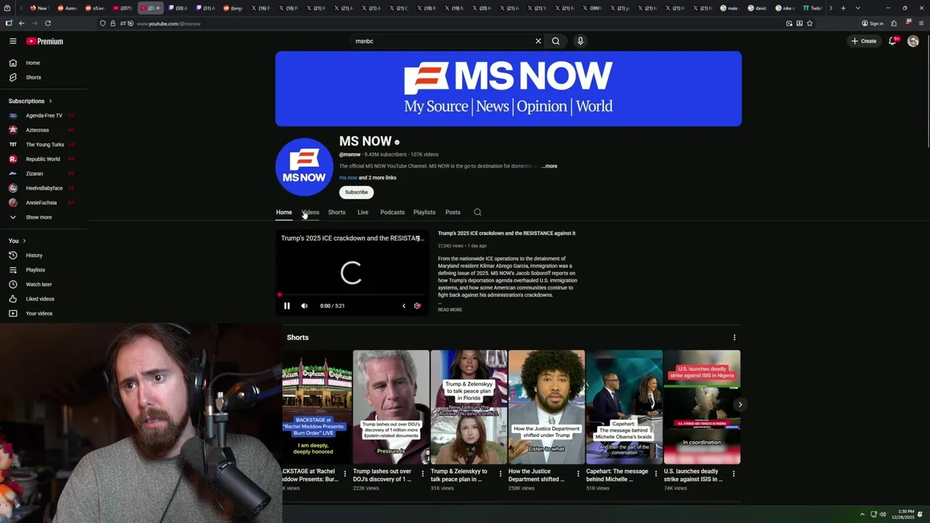Open the MS NOW channel avatar
930x523 pixels.
pyautogui.click(x=304, y=167)
